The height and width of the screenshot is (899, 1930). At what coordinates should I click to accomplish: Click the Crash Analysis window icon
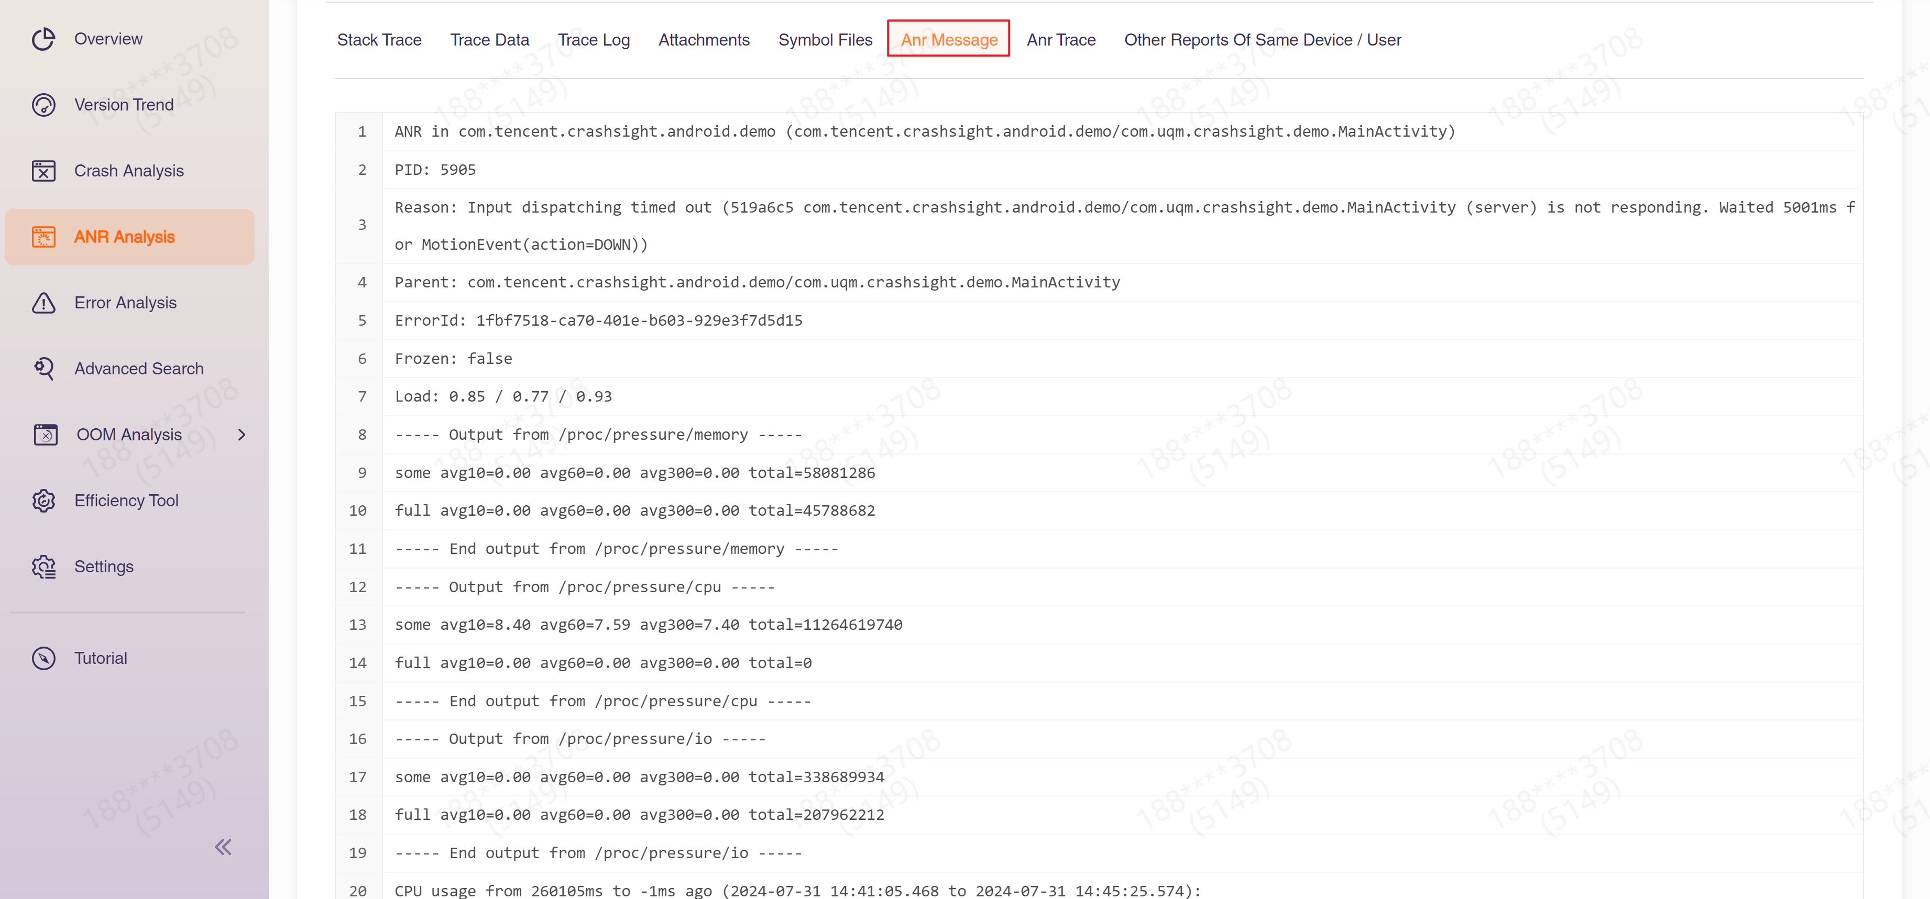(43, 171)
